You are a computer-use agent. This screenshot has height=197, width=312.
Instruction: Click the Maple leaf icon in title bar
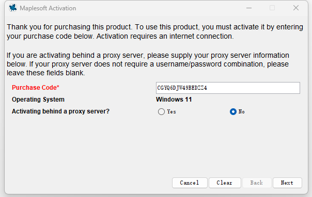tap(13, 8)
